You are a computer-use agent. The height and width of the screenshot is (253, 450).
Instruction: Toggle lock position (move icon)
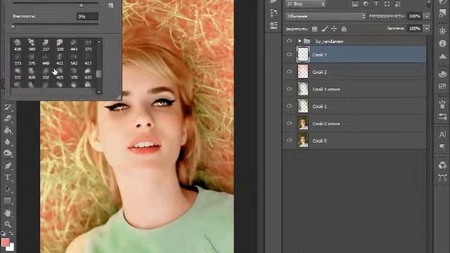tap(334, 29)
